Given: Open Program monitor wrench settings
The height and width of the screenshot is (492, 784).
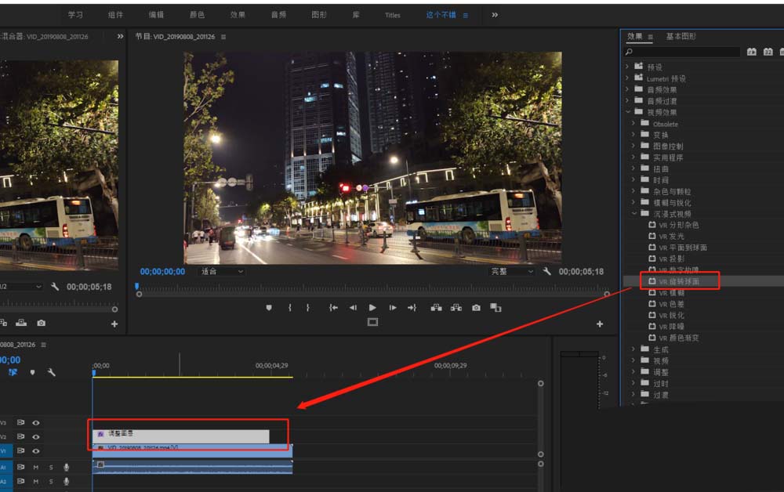Looking at the screenshot, I should (x=546, y=272).
